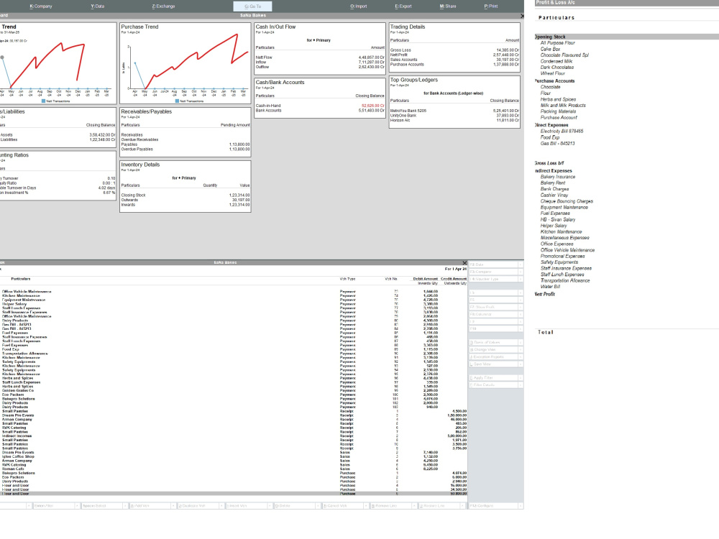This screenshot has height=539, width=719.
Task: Open the Inventory Details tile
Action: (x=186, y=186)
